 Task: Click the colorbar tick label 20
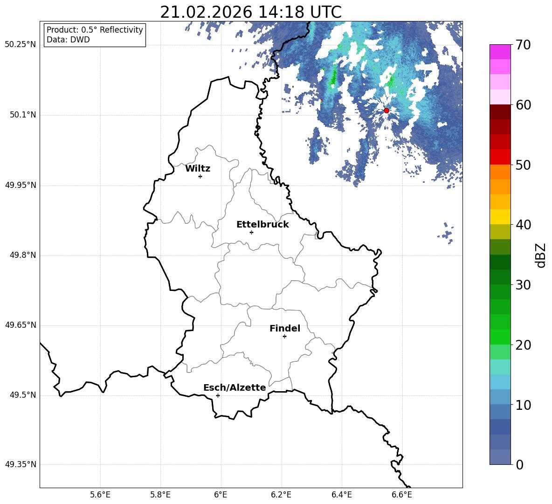click(523, 345)
